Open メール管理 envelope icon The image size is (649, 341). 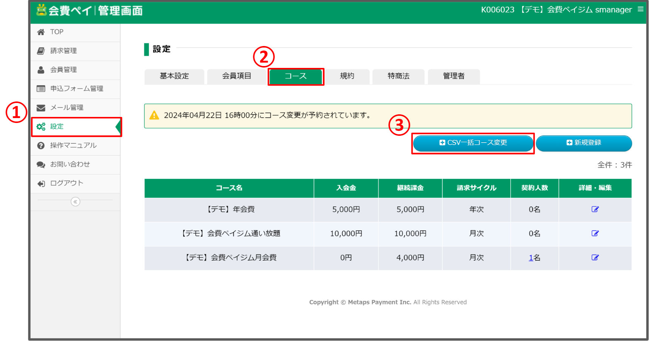[x=41, y=108]
